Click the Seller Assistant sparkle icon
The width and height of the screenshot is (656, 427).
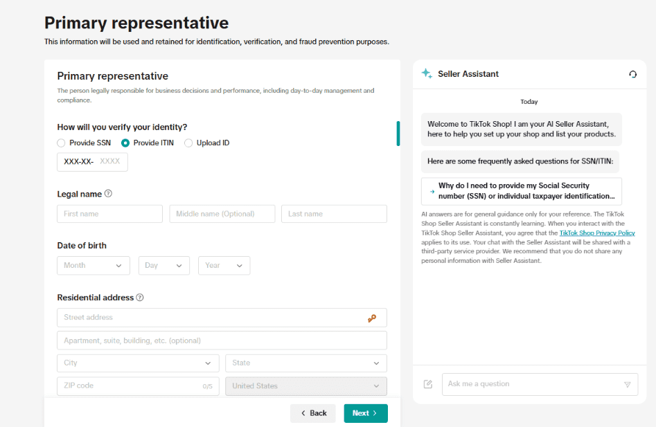click(427, 73)
